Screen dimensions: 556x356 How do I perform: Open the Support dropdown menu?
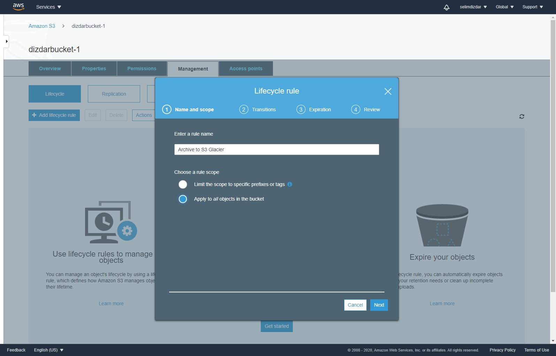pyautogui.click(x=533, y=7)
